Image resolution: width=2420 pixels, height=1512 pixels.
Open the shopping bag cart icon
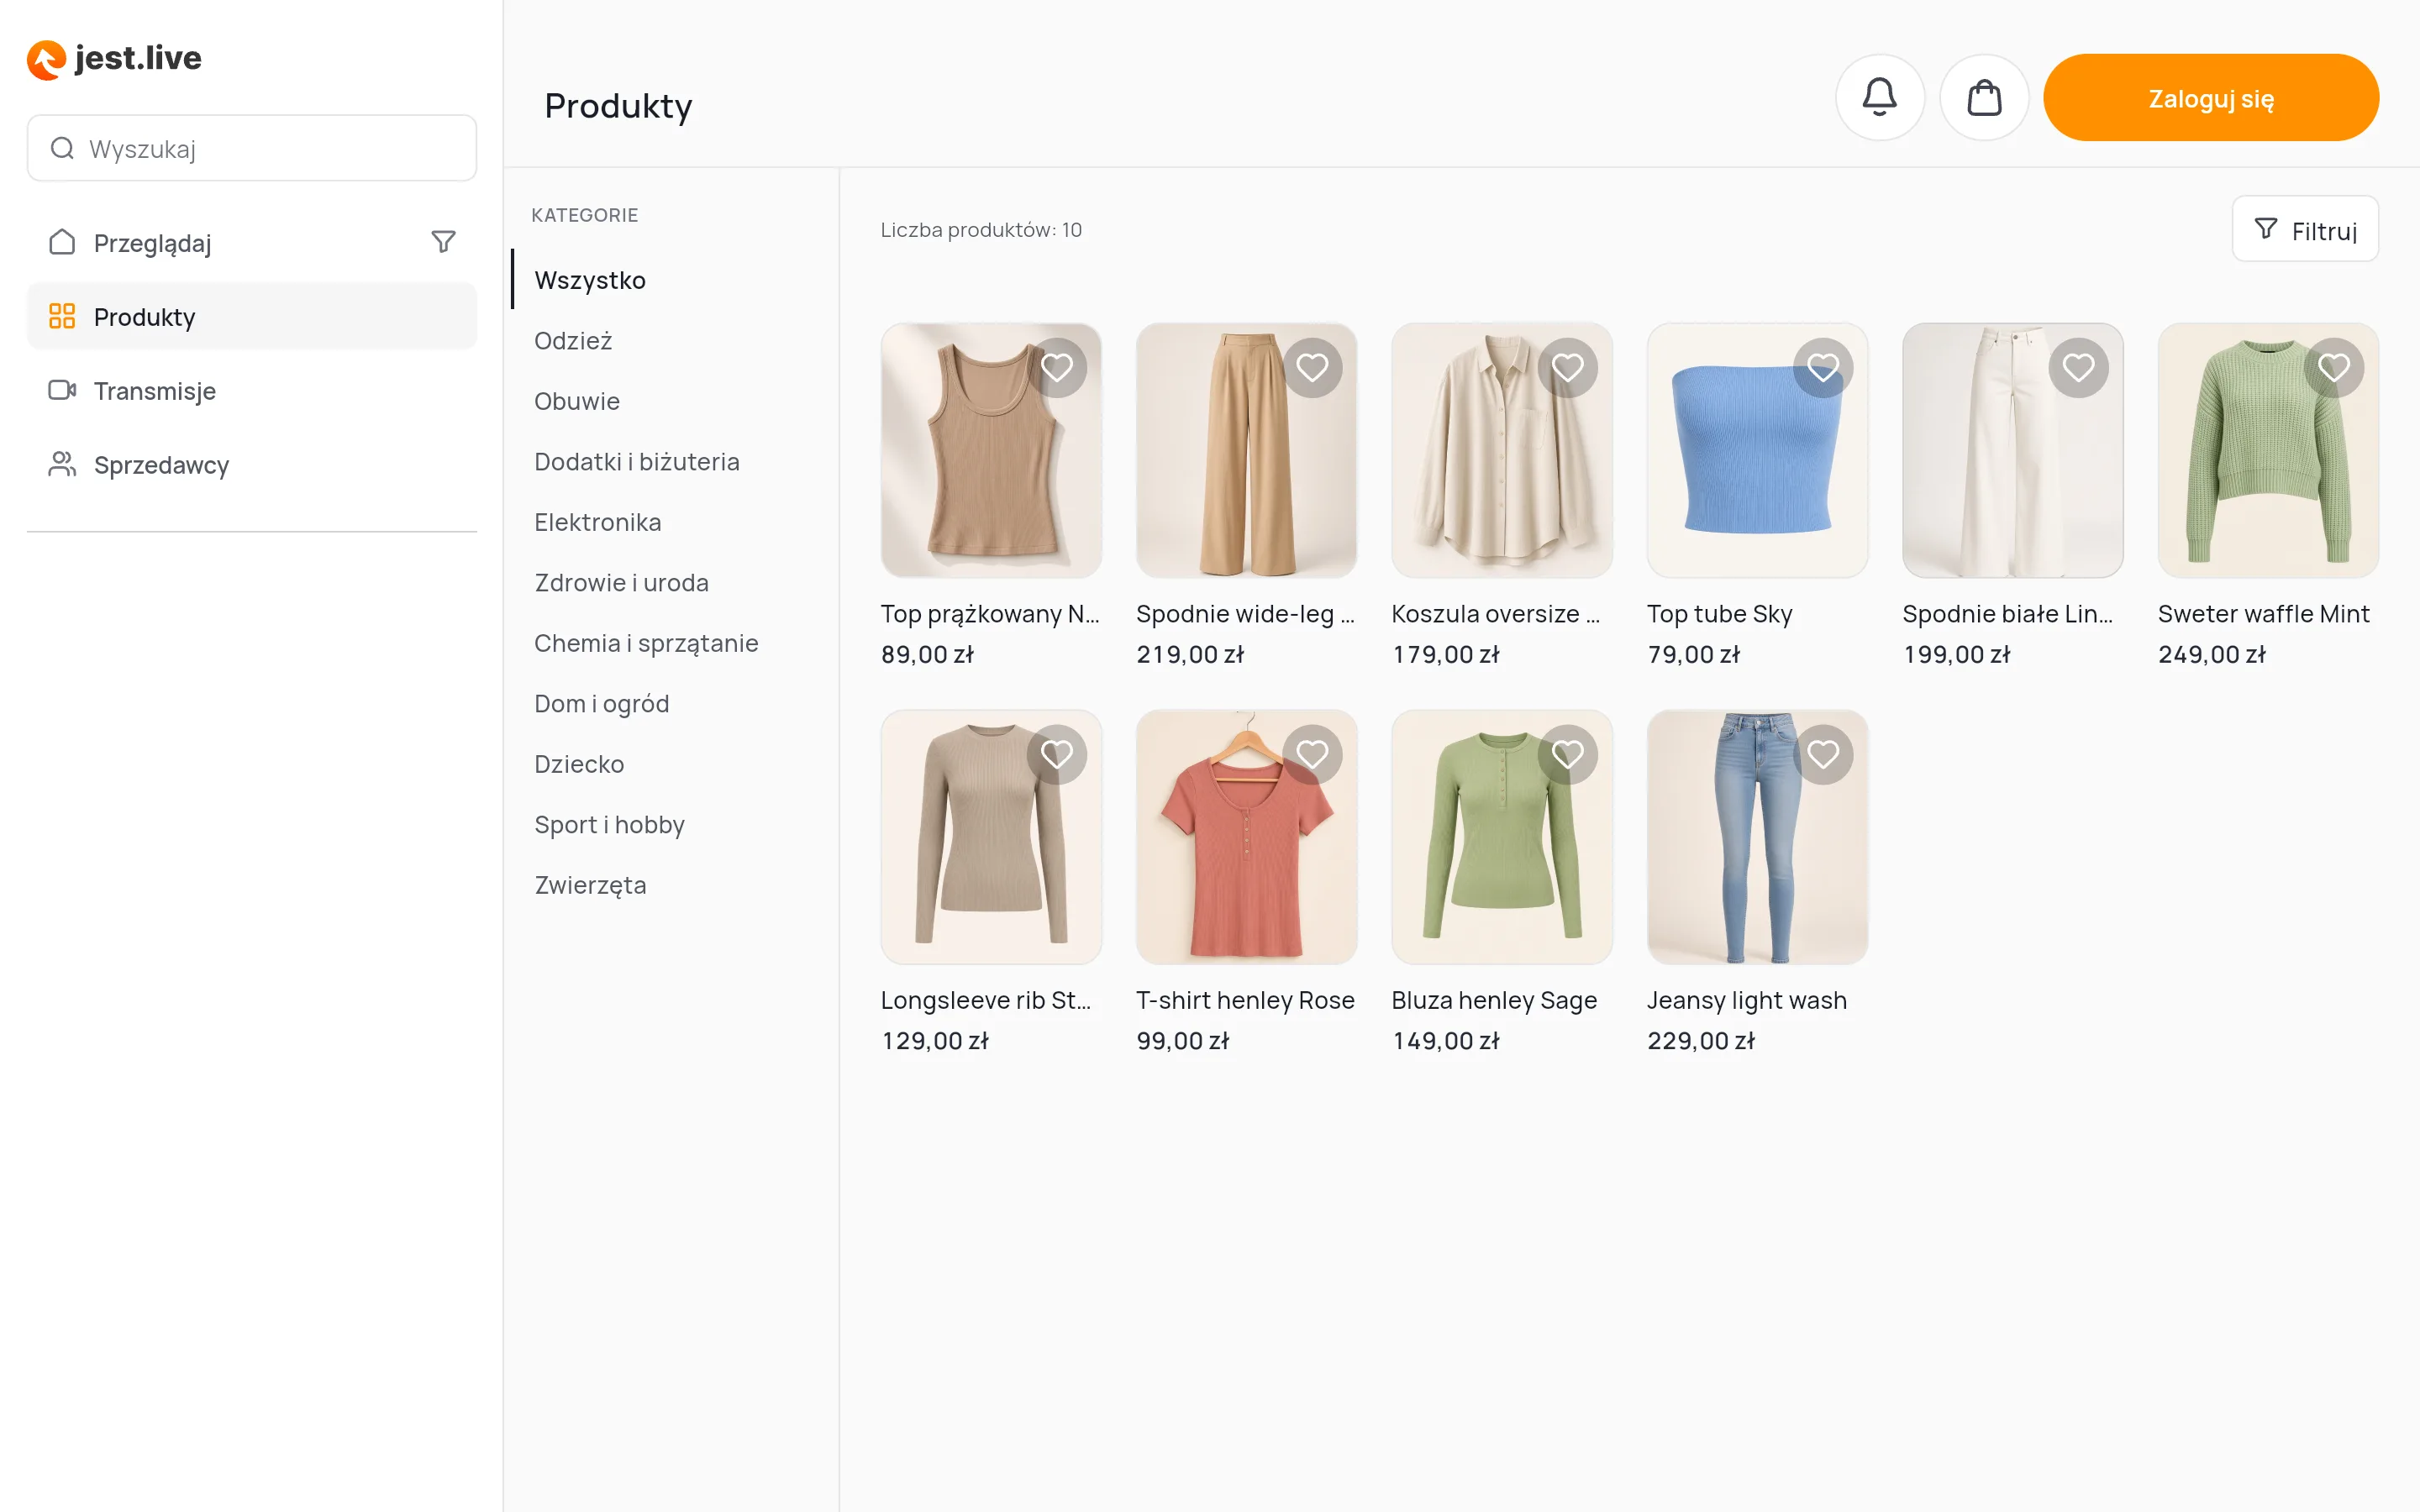[x=1984, y=97]
